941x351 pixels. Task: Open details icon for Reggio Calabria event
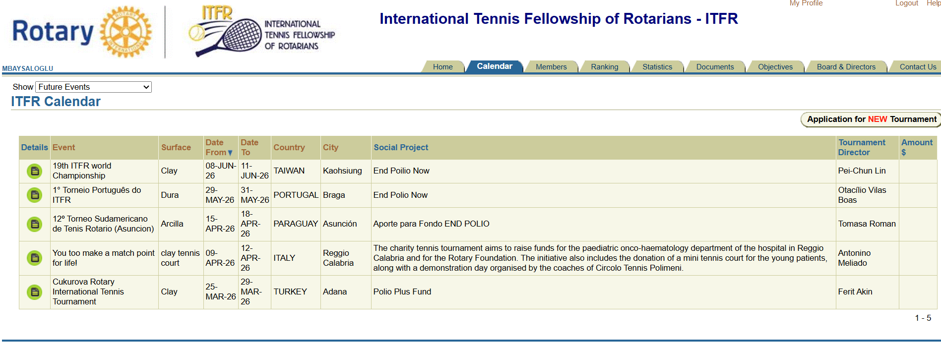34,258
